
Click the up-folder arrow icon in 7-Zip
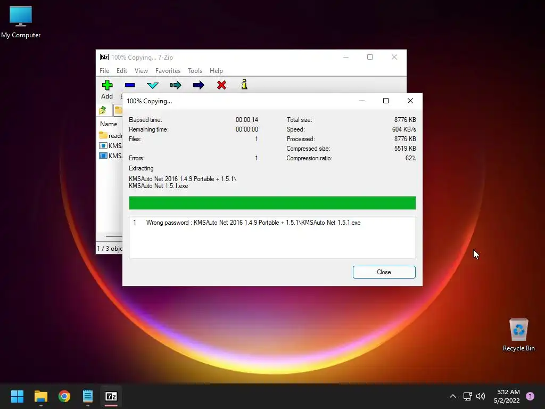click(103, 110)
